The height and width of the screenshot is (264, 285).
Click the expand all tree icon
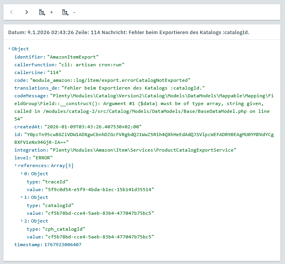pos(46,12)
